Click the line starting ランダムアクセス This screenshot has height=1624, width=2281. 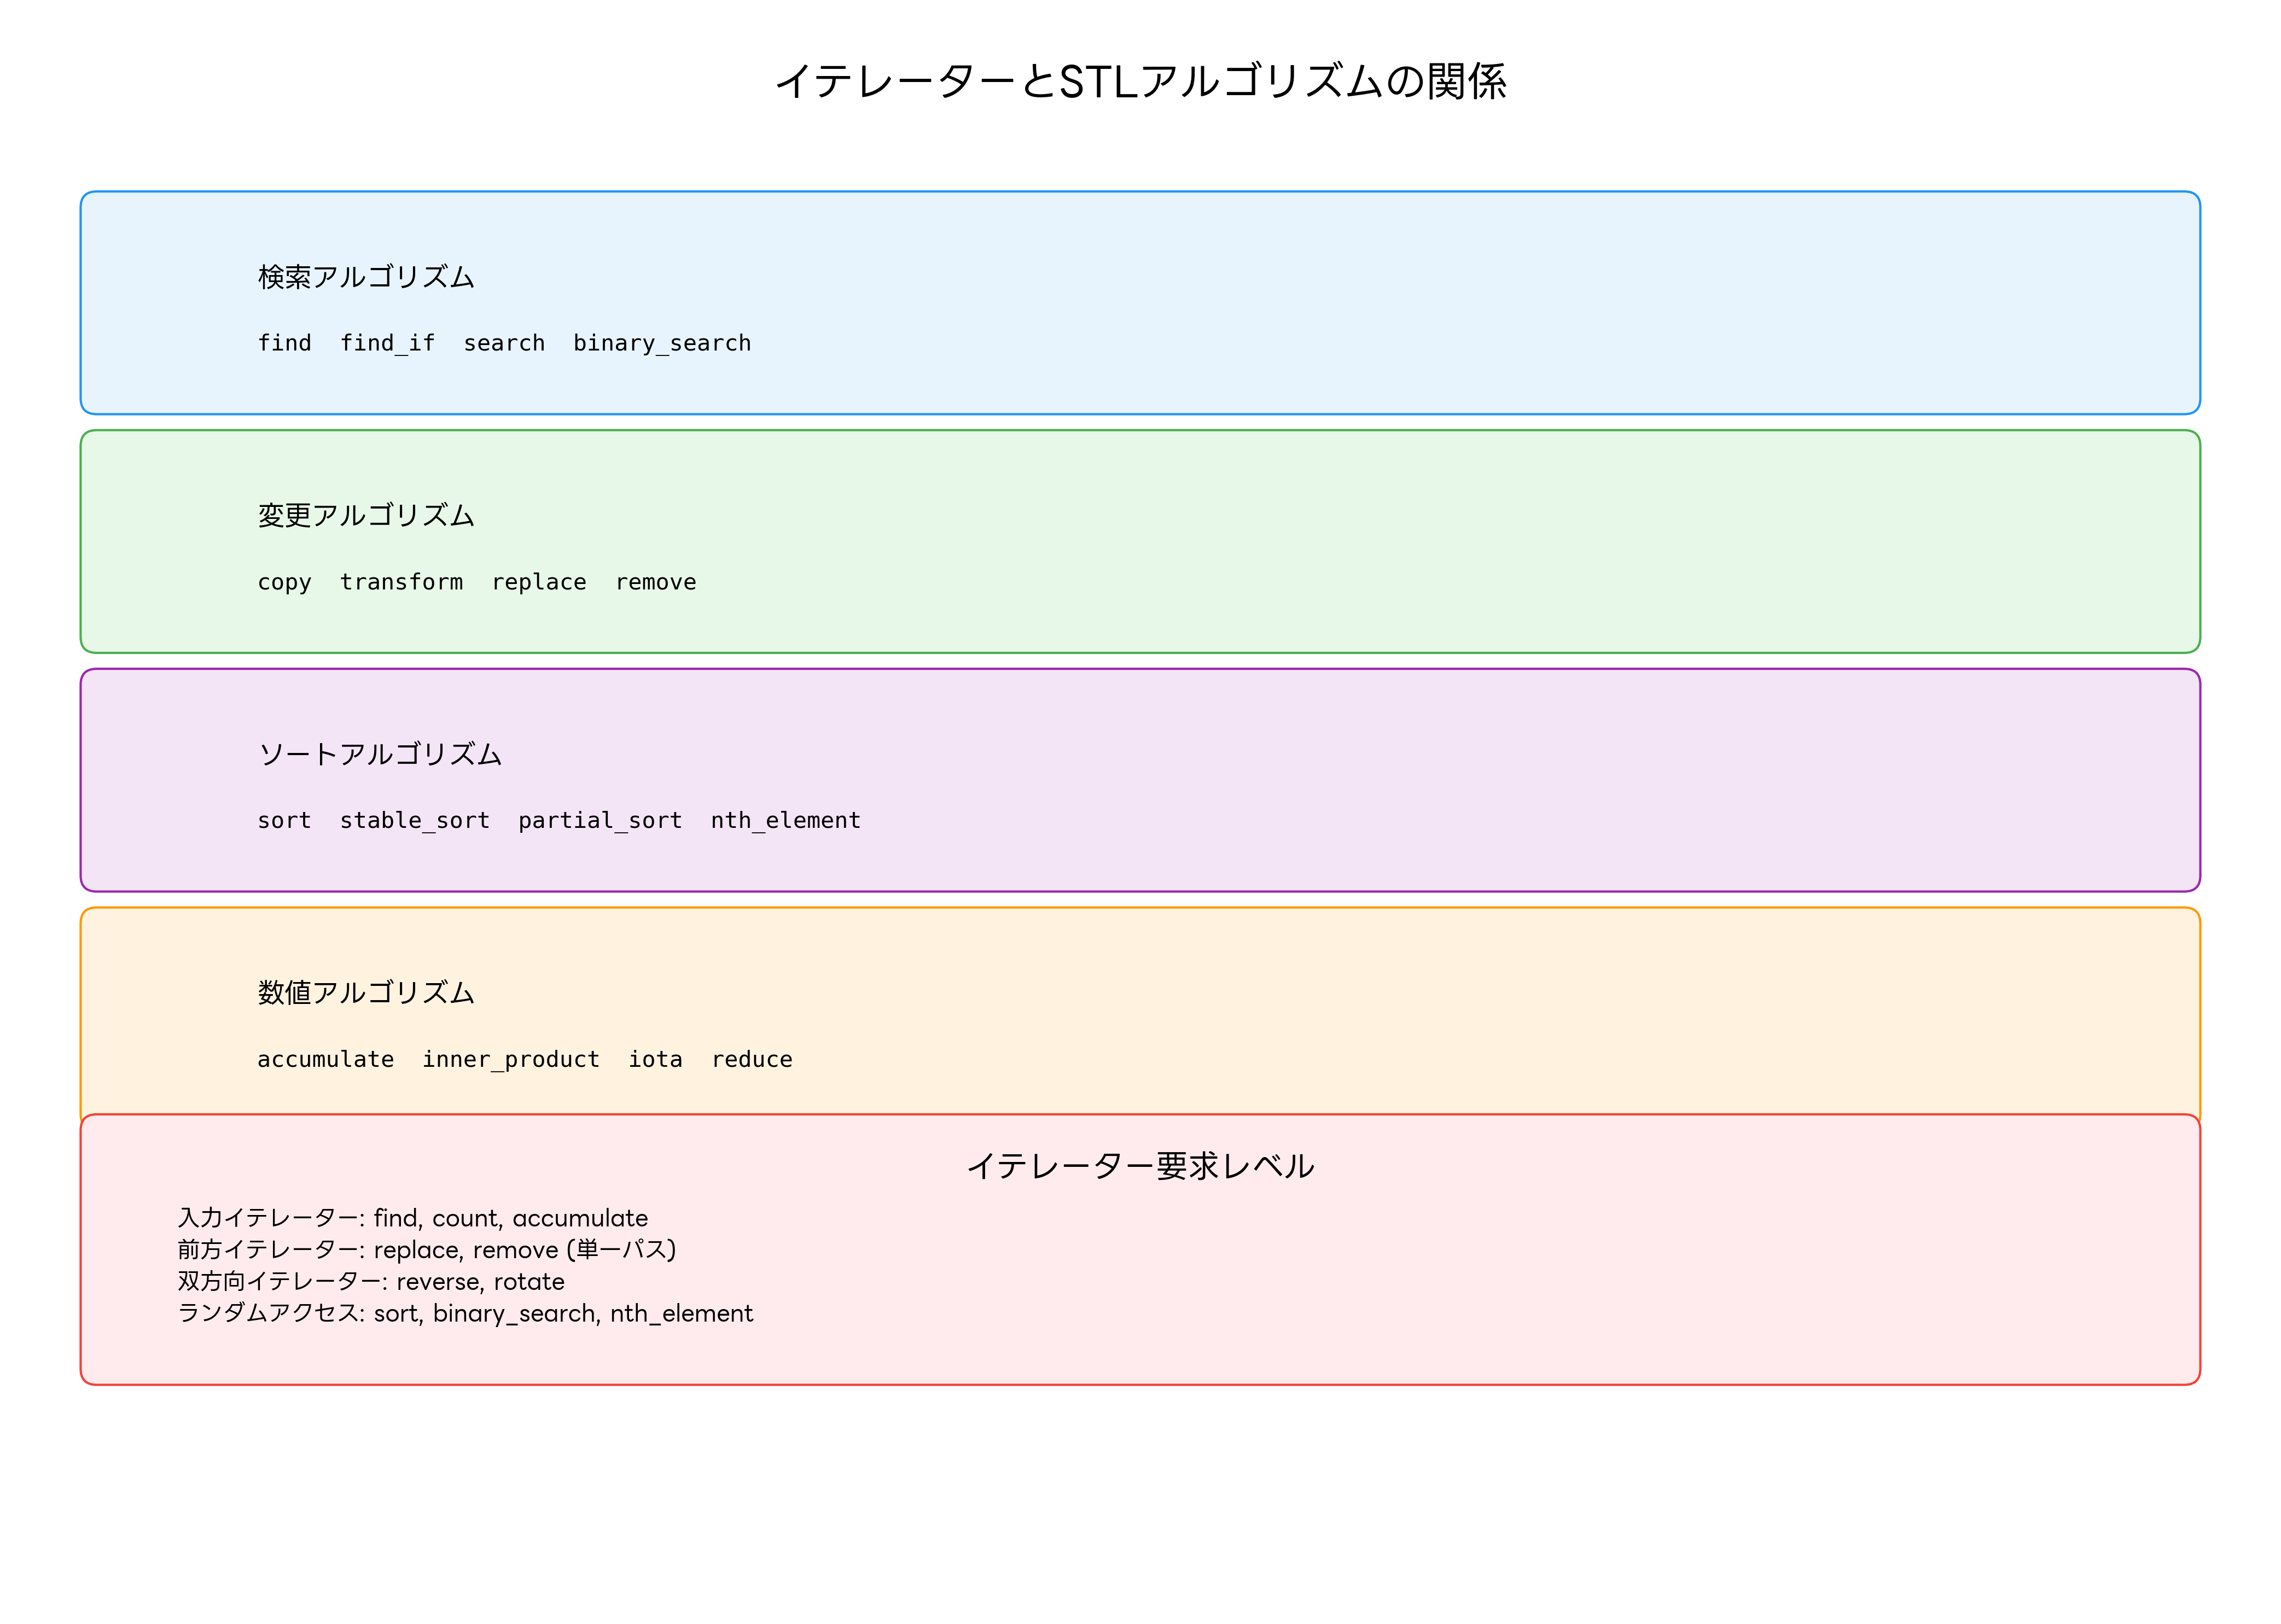point(465,1314)
